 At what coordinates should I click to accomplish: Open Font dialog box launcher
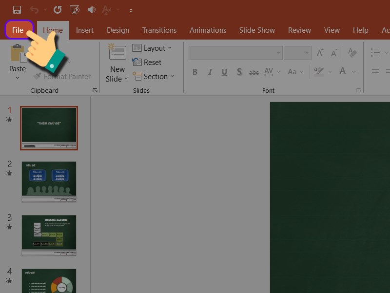[x=359, y=90]
